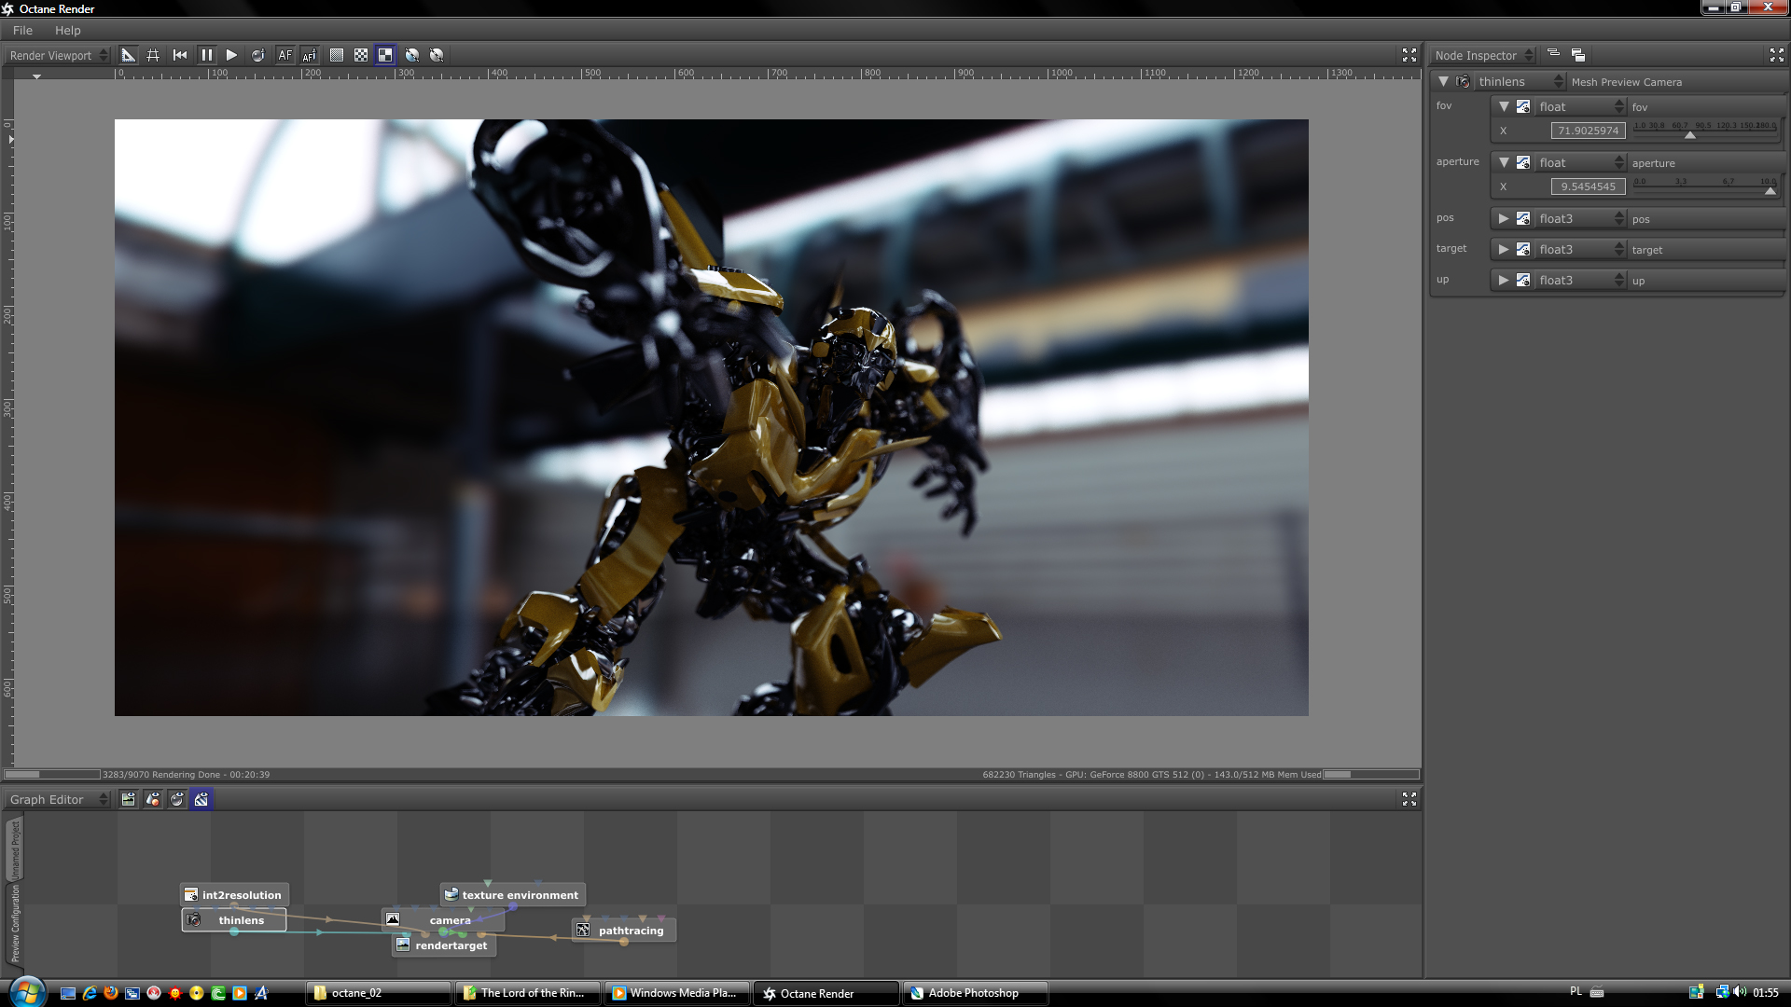Image resolution: width=1791 pixels, height=1007 pixels.
Task: Switch to Adobe Photoshop in taskbar
Action: pyautogui.click(x=973, y=993)
